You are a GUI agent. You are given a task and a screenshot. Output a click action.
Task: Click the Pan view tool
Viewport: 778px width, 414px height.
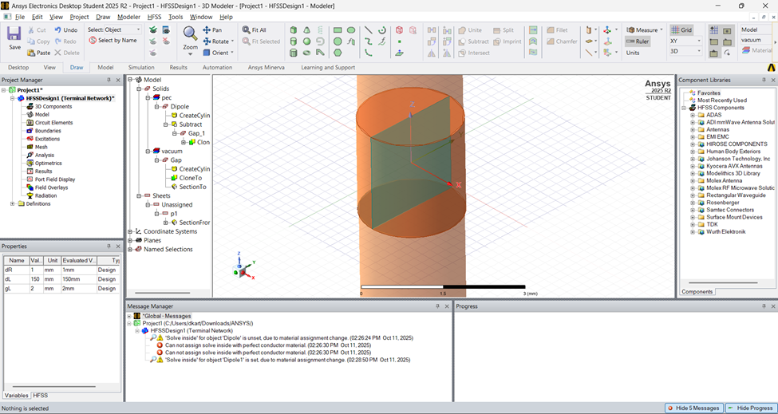tap(212, 30)
